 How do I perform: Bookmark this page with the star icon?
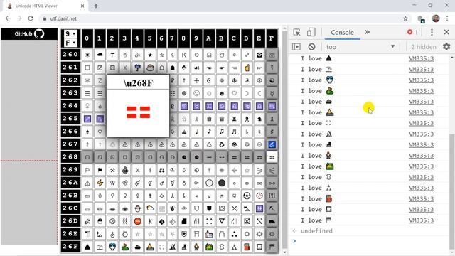tap(405, 18)
